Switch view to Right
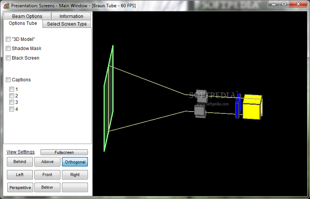Screen dimensions: 310x199 (x=75, y=175)
